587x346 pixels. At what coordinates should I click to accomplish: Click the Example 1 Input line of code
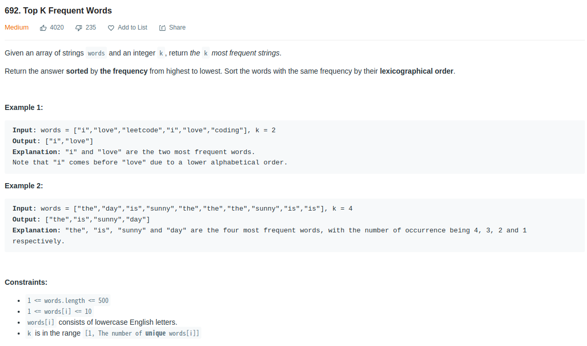click(144, 130)
